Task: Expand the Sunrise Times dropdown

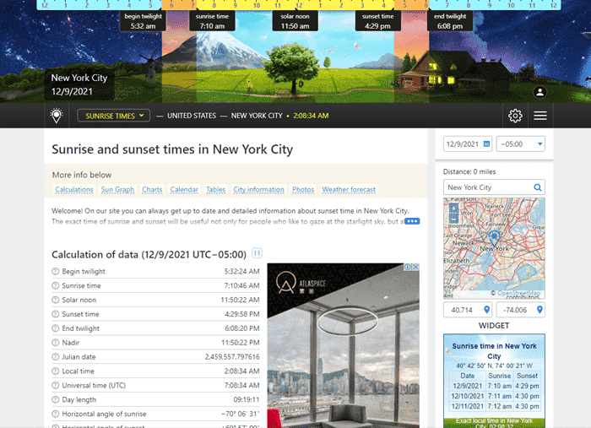Action: point(113,116)
